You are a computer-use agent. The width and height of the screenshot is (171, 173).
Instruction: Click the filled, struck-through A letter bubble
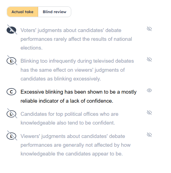[x=11, y=30]
